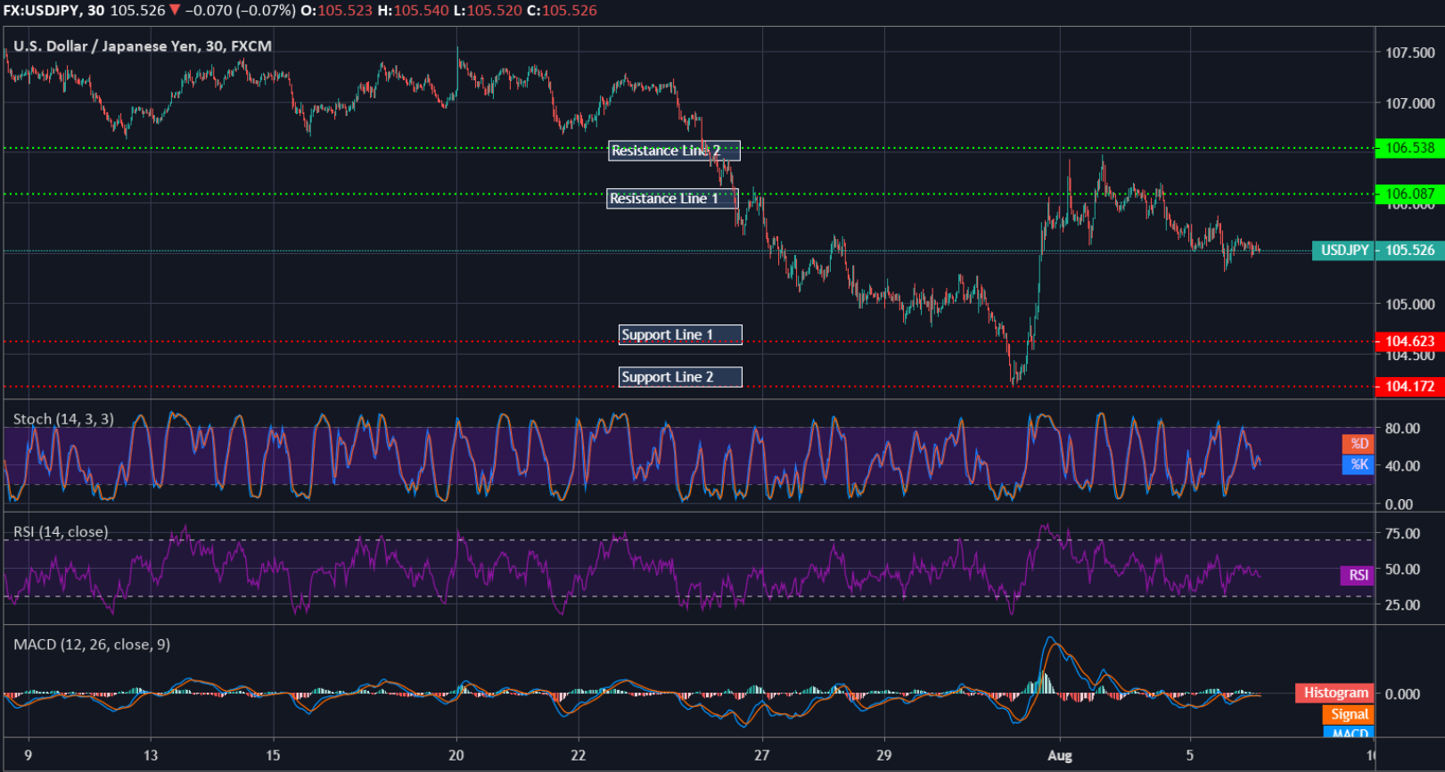The height and width of the screenshot is (772, 1445).
Task: Click the 50.00 RSI axis label
Action: [1403, 569]
